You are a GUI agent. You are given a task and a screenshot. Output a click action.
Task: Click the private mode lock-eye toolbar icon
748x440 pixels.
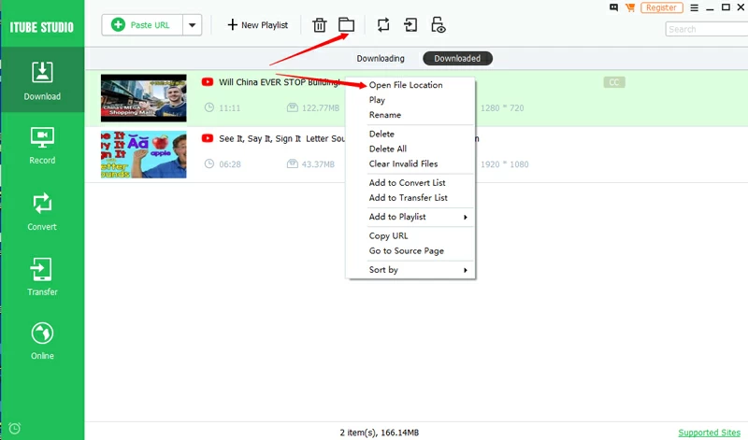[x=438, y=25]
